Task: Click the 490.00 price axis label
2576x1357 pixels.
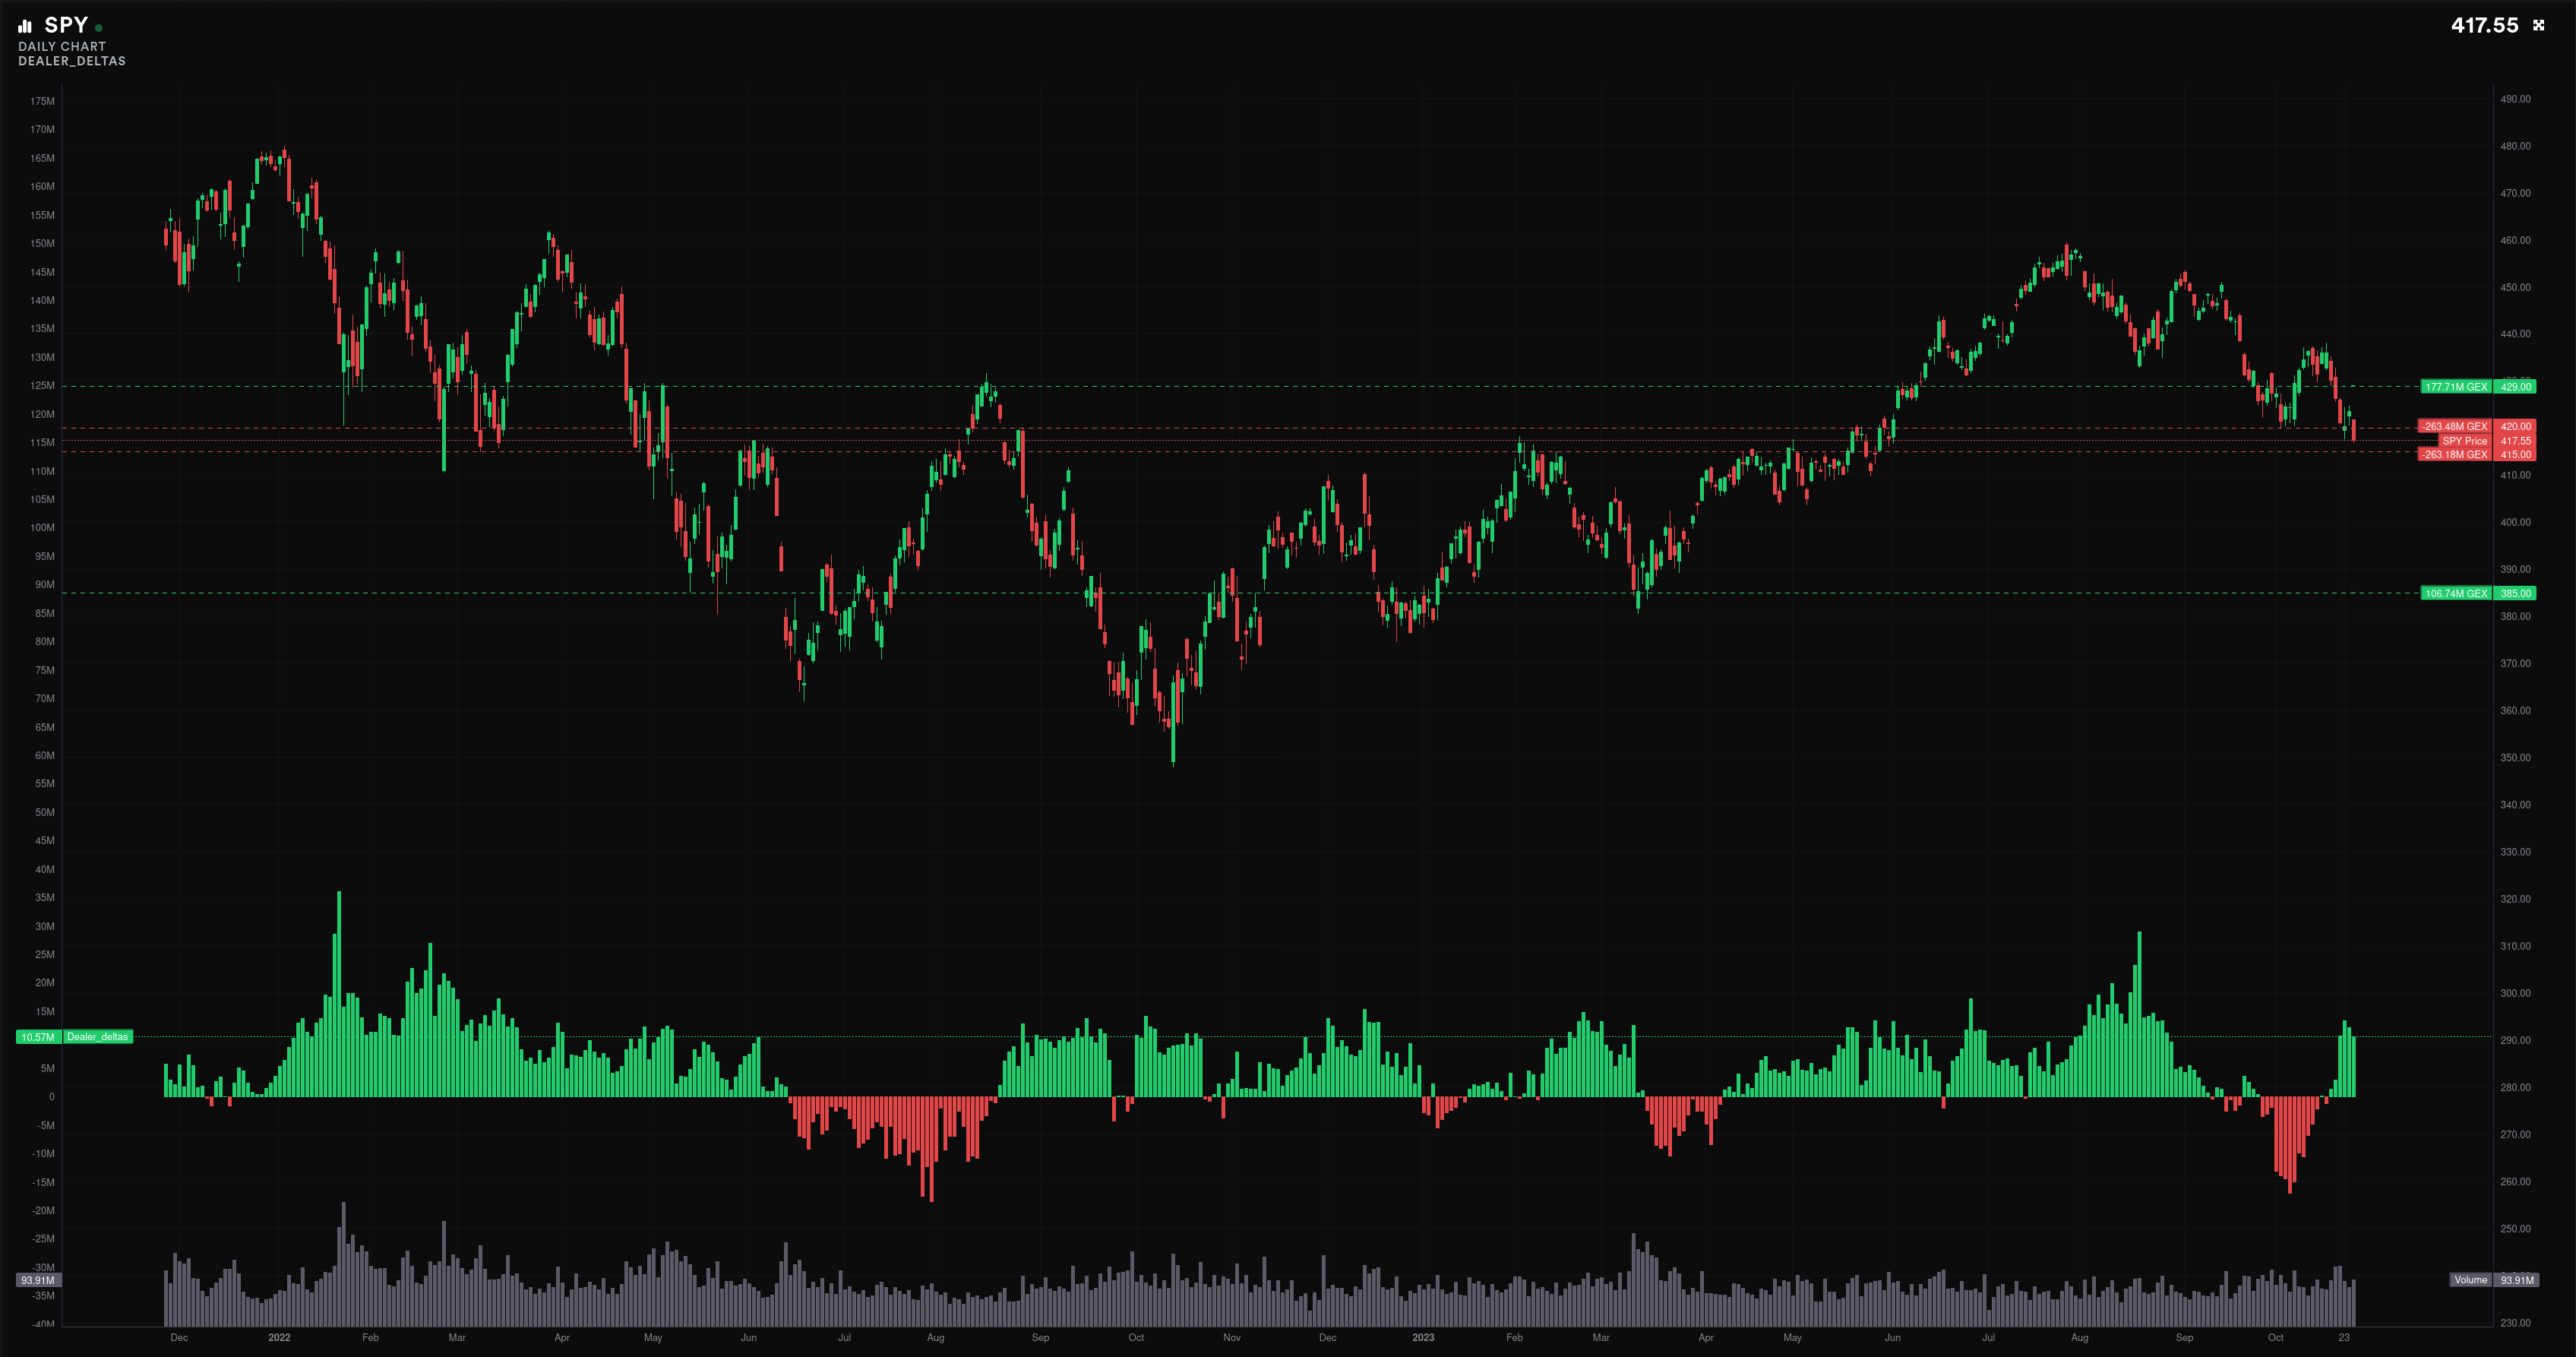Action: [x=2515, y=99]
